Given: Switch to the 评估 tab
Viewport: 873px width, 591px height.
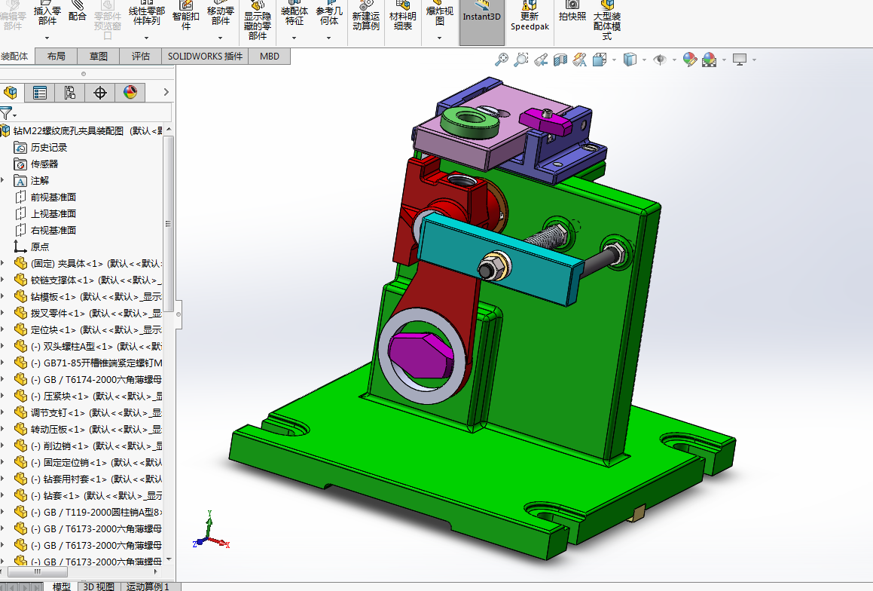Looking at the screenshot, I should [140, 57].
